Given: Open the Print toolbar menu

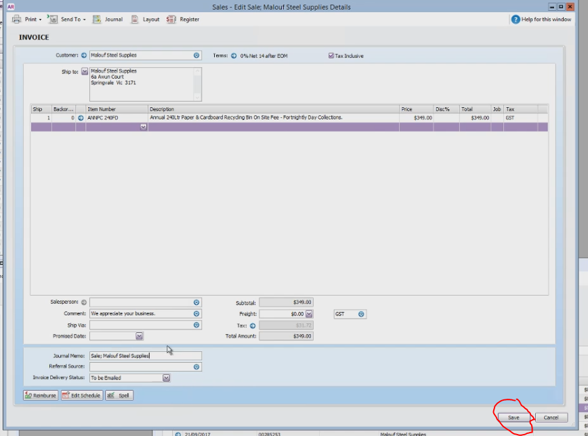Looking at the screenshot, I should 26,19.
